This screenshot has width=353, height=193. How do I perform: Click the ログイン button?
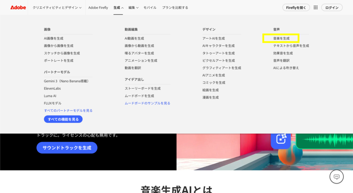click(x=332, y=7)
